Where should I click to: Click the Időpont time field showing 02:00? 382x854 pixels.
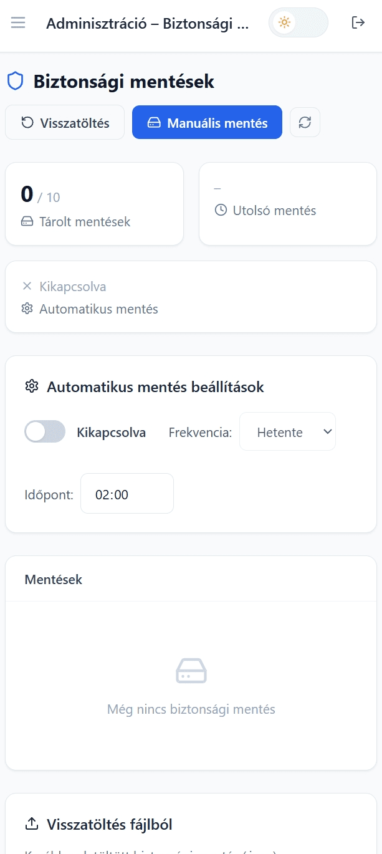click(127, 493)
